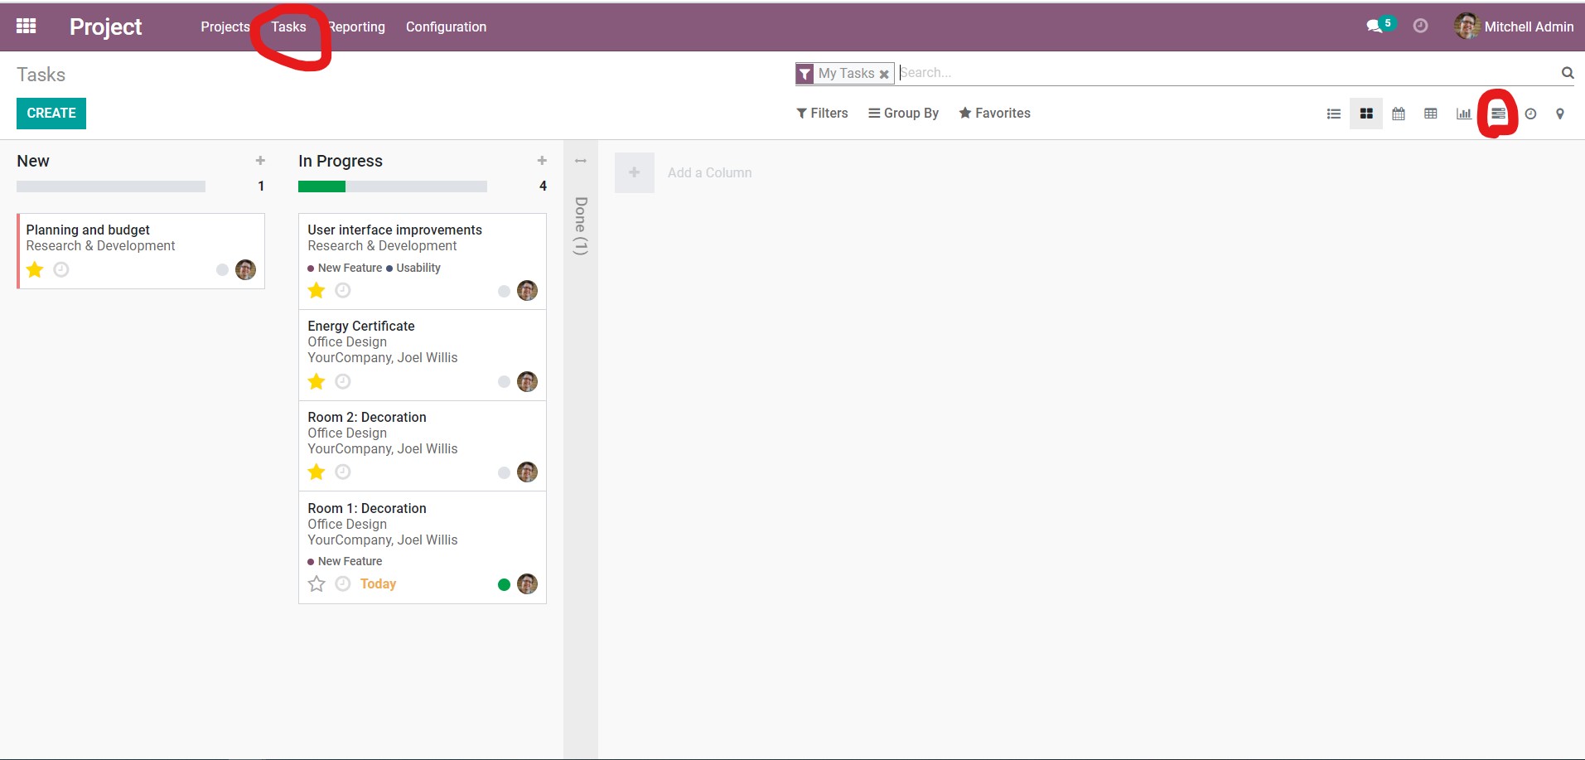Switch to the pivot table view
The height and width of the screenshot is (760, 1585).
coord(1431,114)
